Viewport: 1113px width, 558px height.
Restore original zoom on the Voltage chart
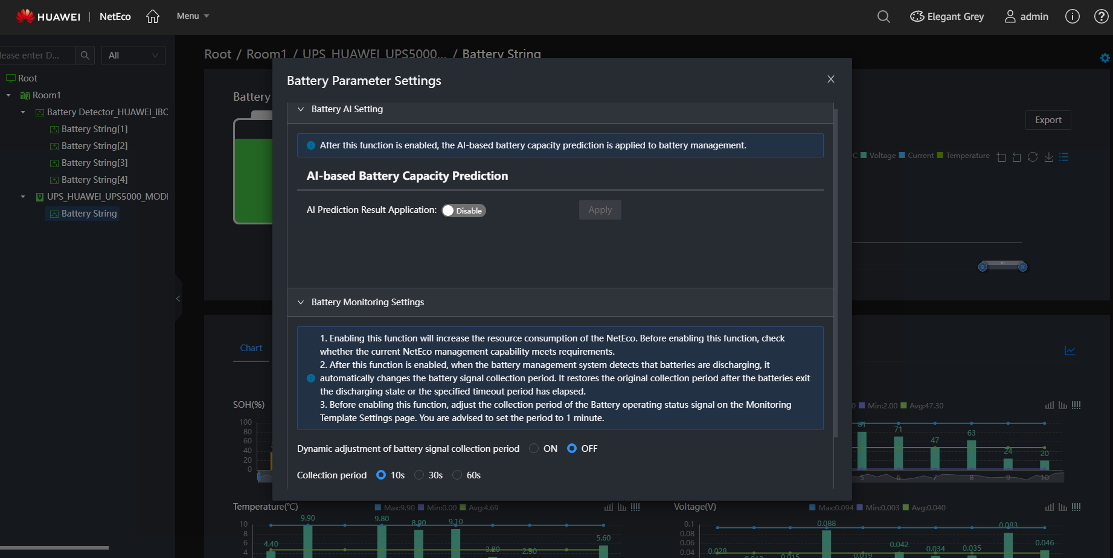(x=1016, y=156)
